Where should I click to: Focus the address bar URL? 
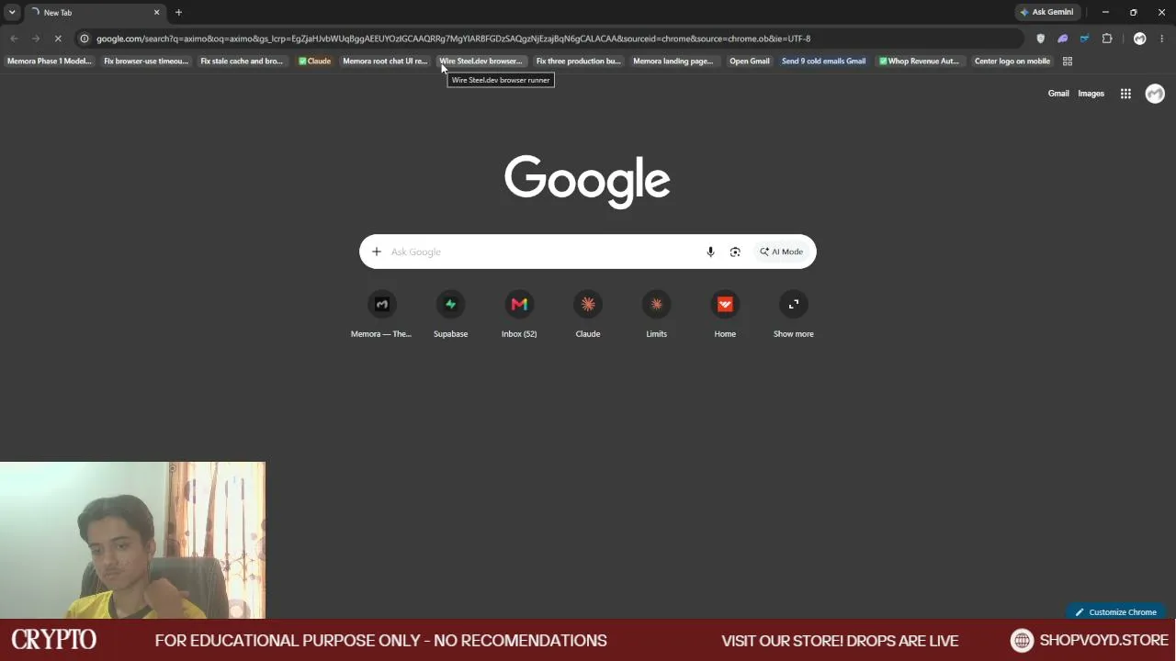[x=453, y=39]
